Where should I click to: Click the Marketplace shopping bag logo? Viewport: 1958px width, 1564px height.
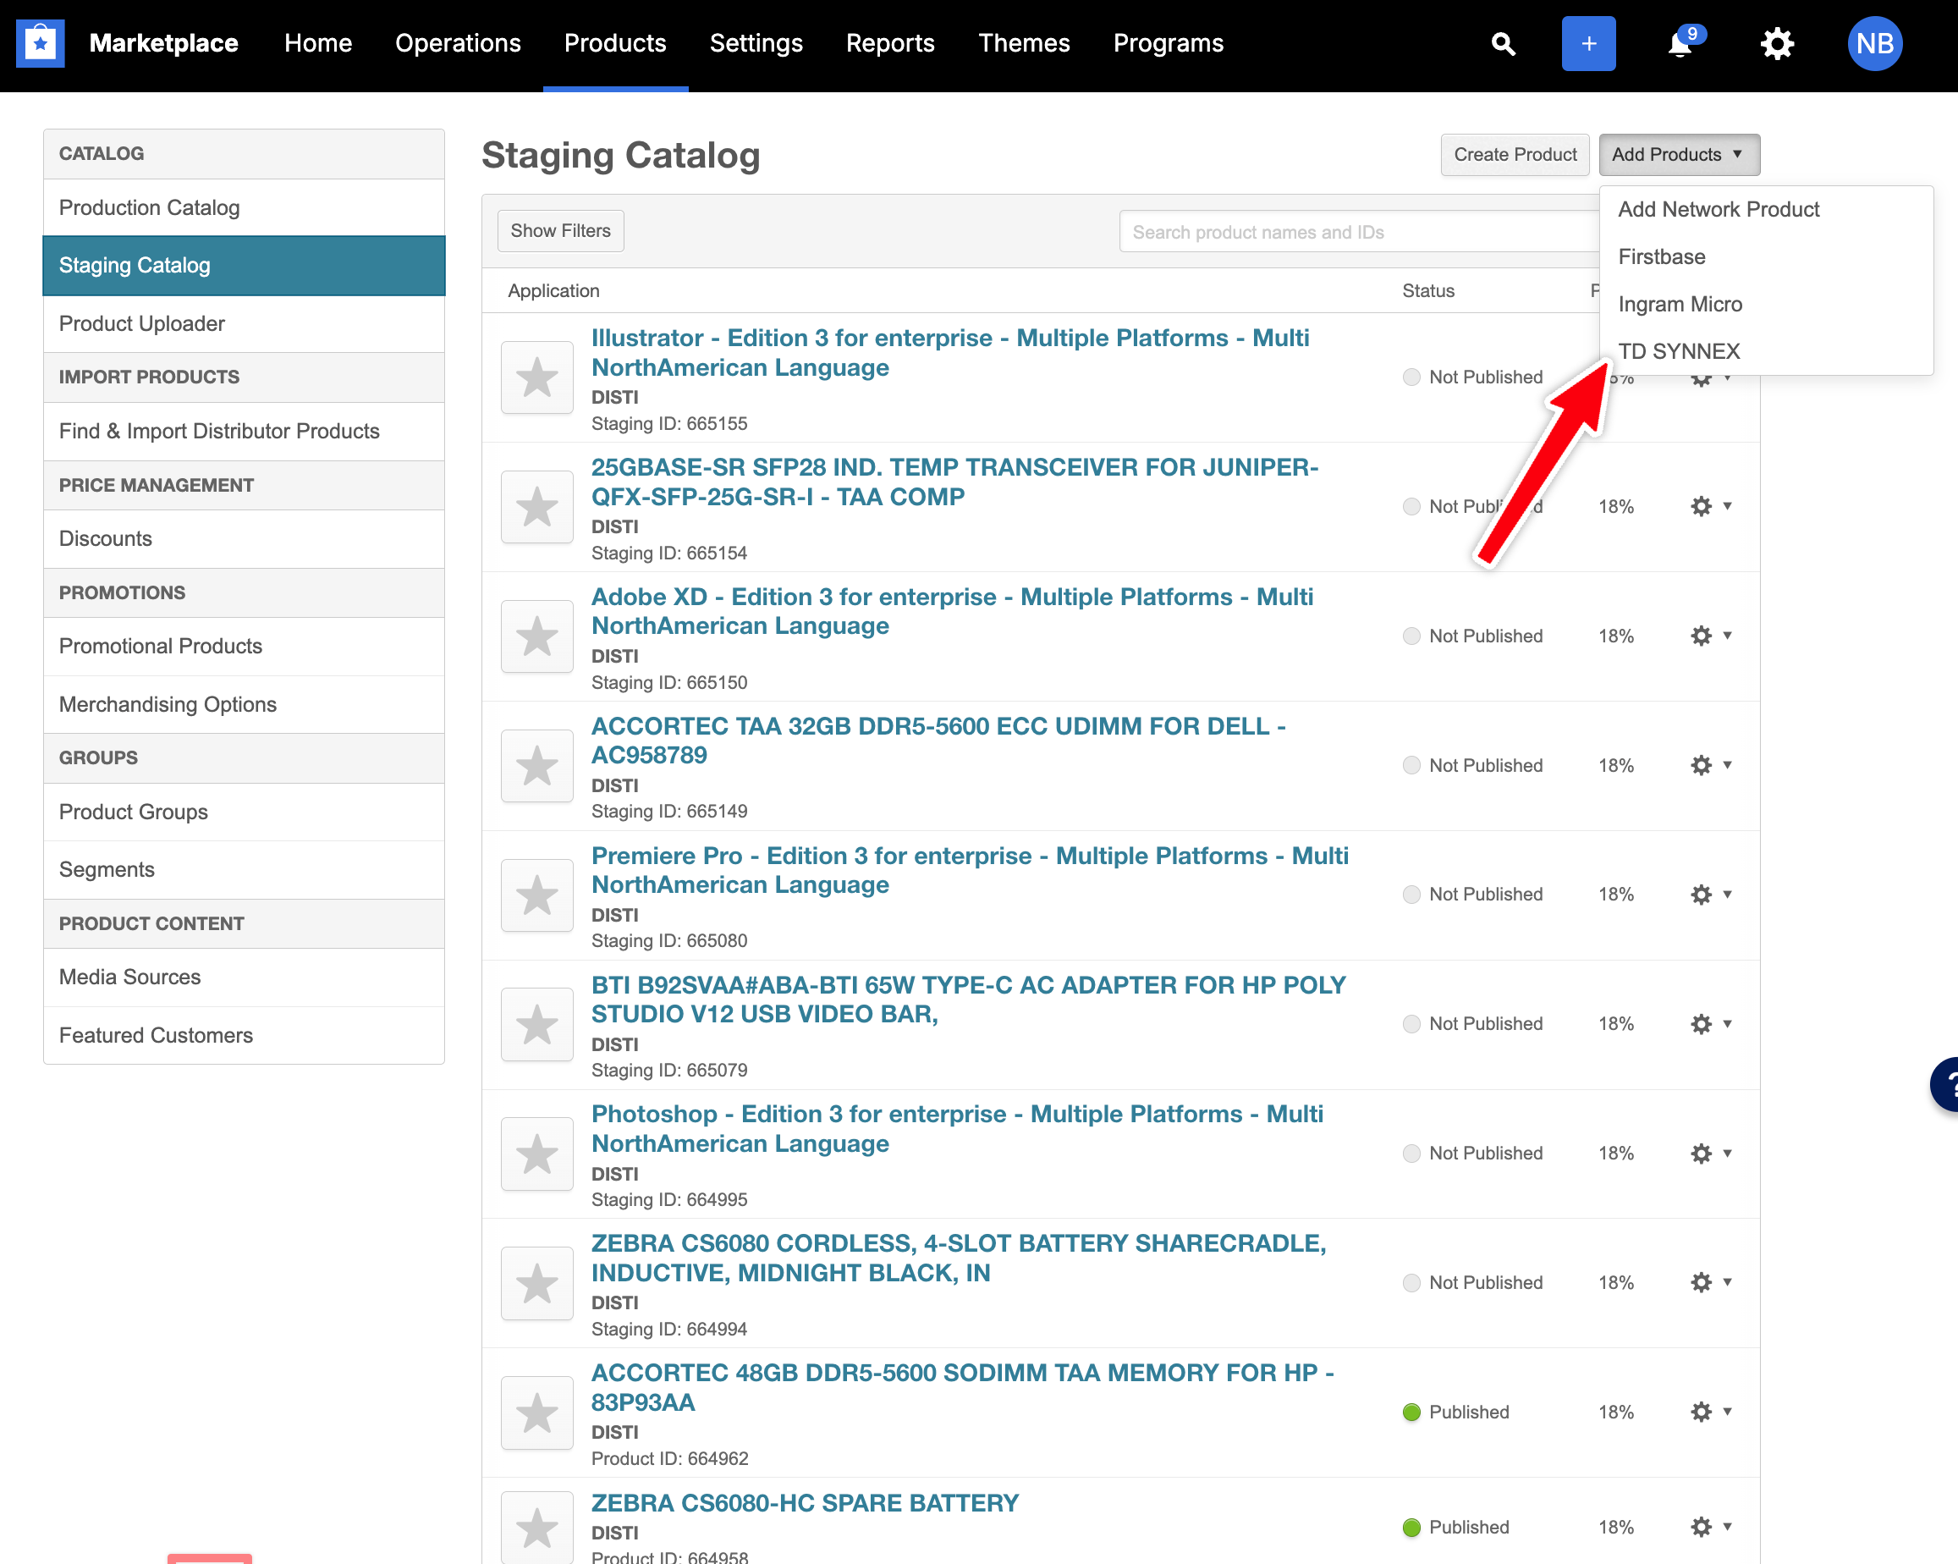(41, 44)
